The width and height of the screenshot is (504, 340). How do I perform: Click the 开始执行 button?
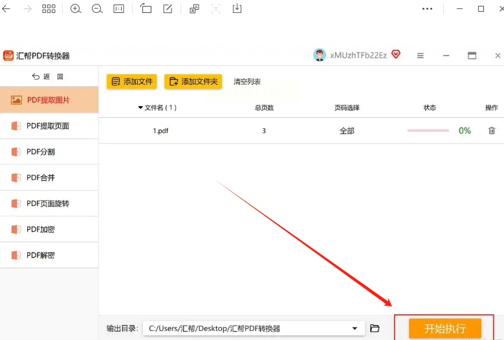tap(445, 328)
